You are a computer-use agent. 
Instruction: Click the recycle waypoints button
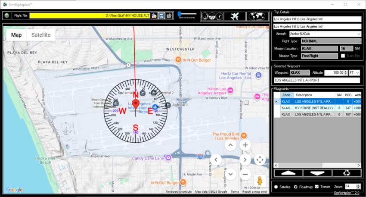347,173
